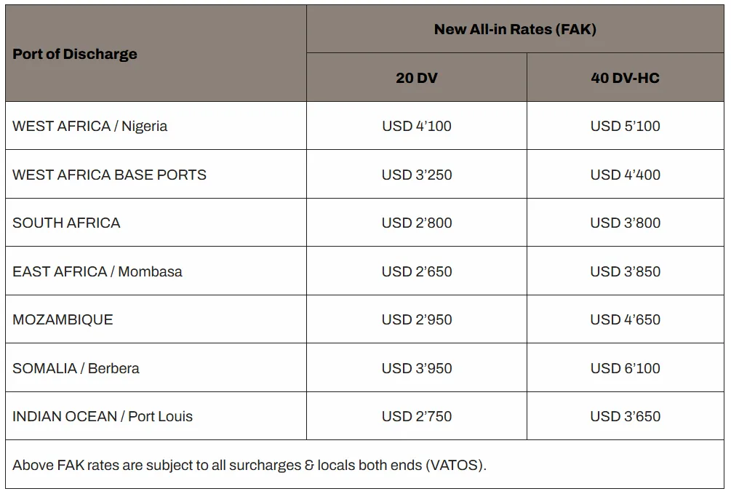Click the USD 6'100 Berbera rate
The image size is (731, 494).
click(x=626, y=368)
